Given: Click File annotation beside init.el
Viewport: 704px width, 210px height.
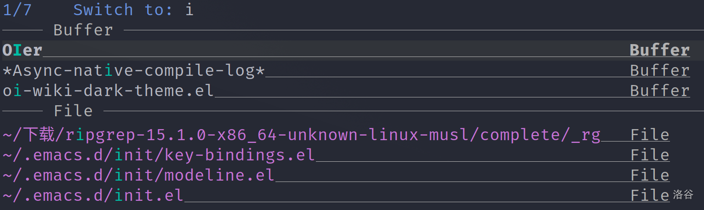Looking at the screenshot, I should coord(649,196).
